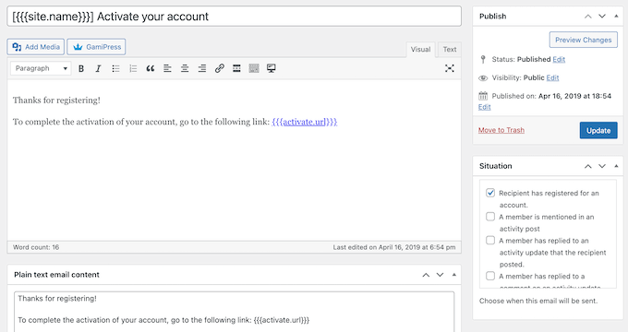This screenshot has width=628, height=332.
Task: Enter distraction-free fullscreen mode
Action: (x=450, y=68)
